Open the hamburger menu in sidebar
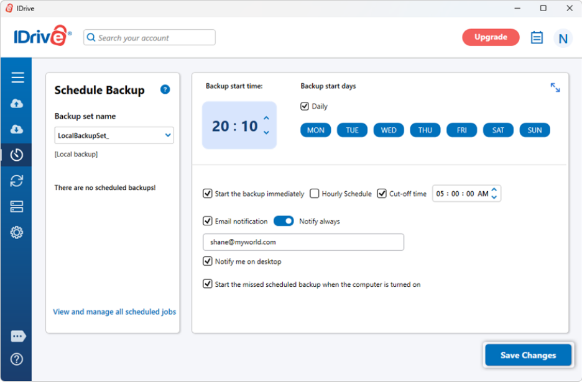The width and height of the screenshot is (582, 383). [x=17, y=78]
